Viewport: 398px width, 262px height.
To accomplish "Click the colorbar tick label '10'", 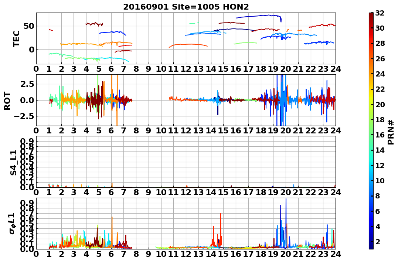I will pyautogui.click(x=380, y=180).
